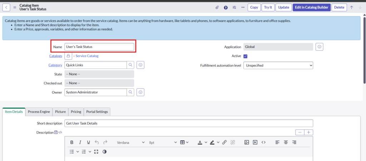The width and height of the screenshot is (366, 161).
Task: Click the insert image icon in editor
Action: 247,142
